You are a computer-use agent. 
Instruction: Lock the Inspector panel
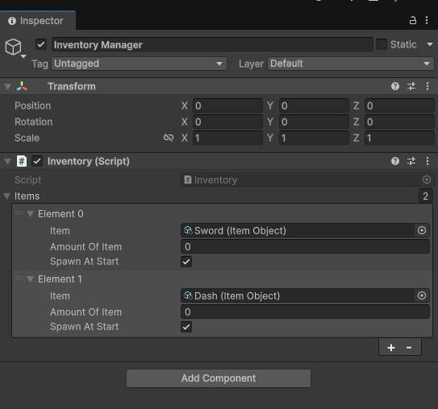(412, 20)
